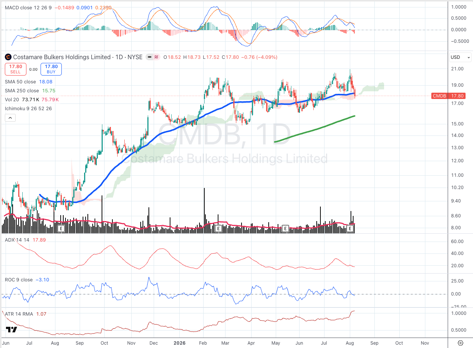Open the chart settings gear icon
This screenshot has height=348, width=473.
click(460, 343)
